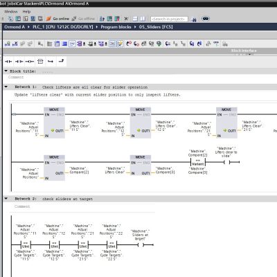The height and width of the screenshot is (277, 277).
Task: Toggle monitoring on/off glasses icon
Action: 216,43
